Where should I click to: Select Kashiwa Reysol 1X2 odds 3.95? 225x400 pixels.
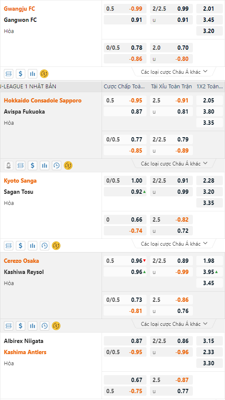[x=210, y=272]
